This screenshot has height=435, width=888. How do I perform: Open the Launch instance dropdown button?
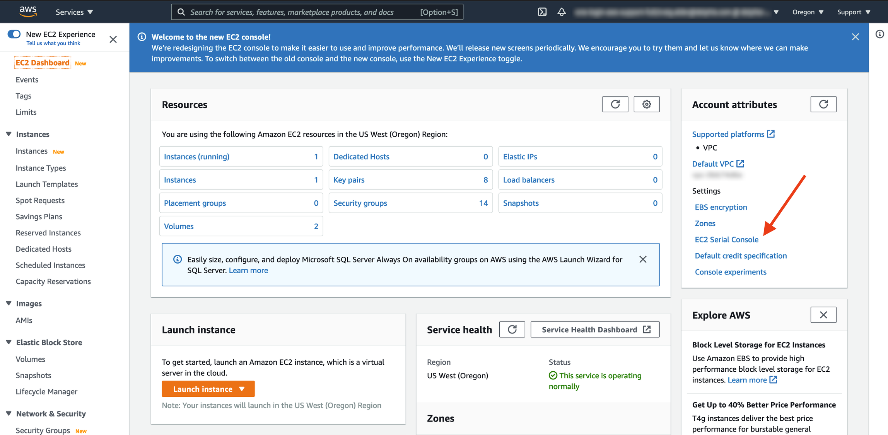pos(208,389)
